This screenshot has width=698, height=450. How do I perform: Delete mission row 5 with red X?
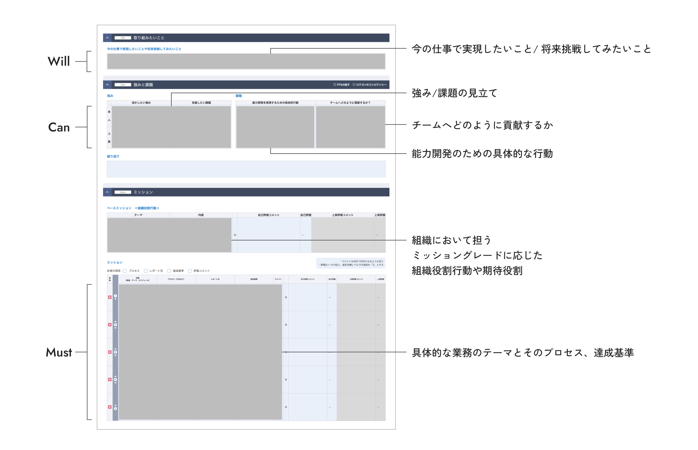[x=110, y=407]
